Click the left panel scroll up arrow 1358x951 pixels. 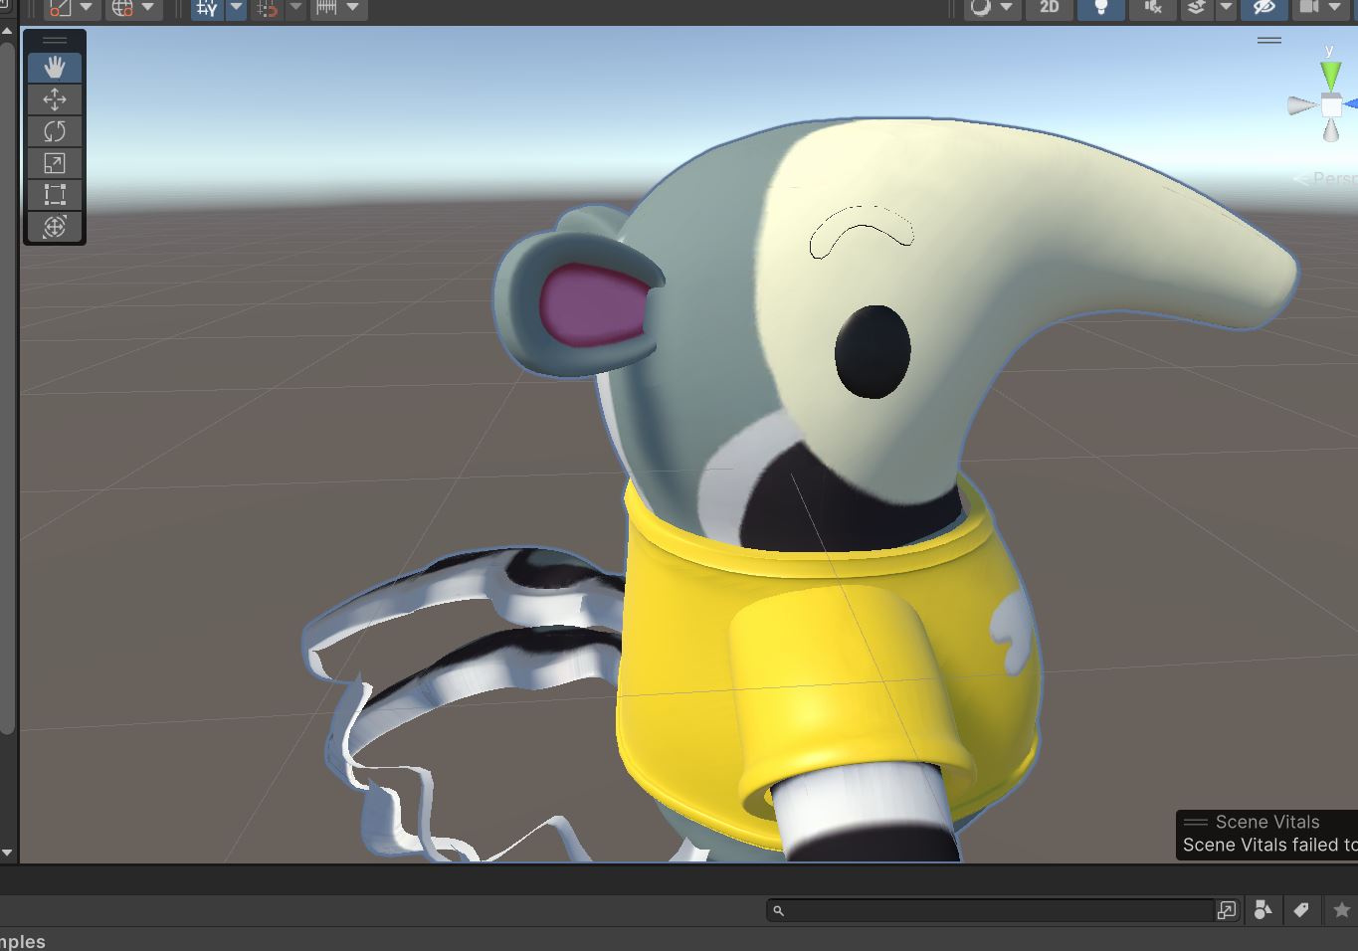pyautogui.click(x=7, y=32)
